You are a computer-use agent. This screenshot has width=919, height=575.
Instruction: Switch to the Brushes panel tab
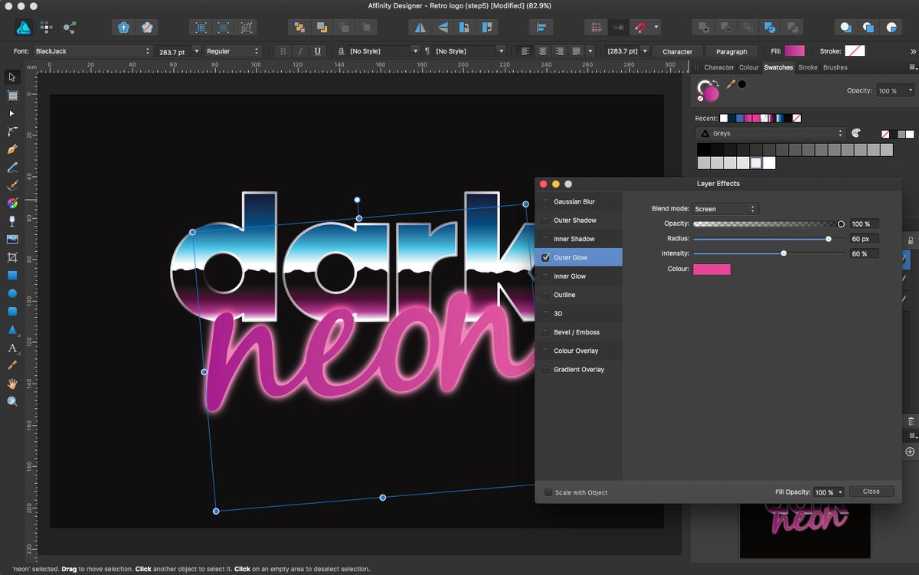coord(835,67)
